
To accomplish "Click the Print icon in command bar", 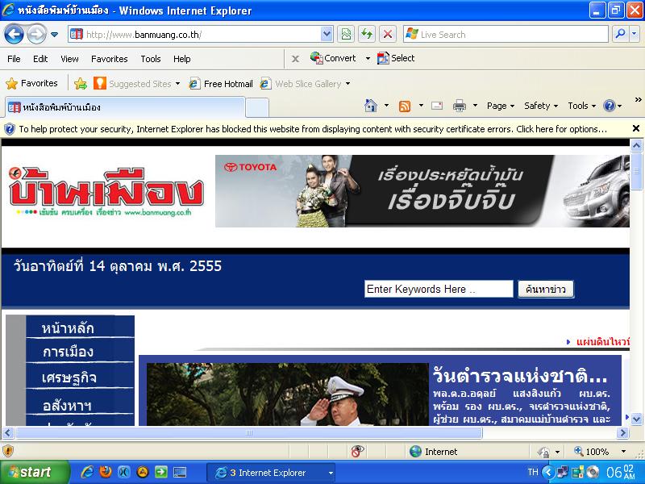I will pyautogui.click(x=460, y=106).
